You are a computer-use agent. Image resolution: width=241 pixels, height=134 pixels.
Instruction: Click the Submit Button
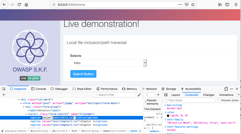83,74
